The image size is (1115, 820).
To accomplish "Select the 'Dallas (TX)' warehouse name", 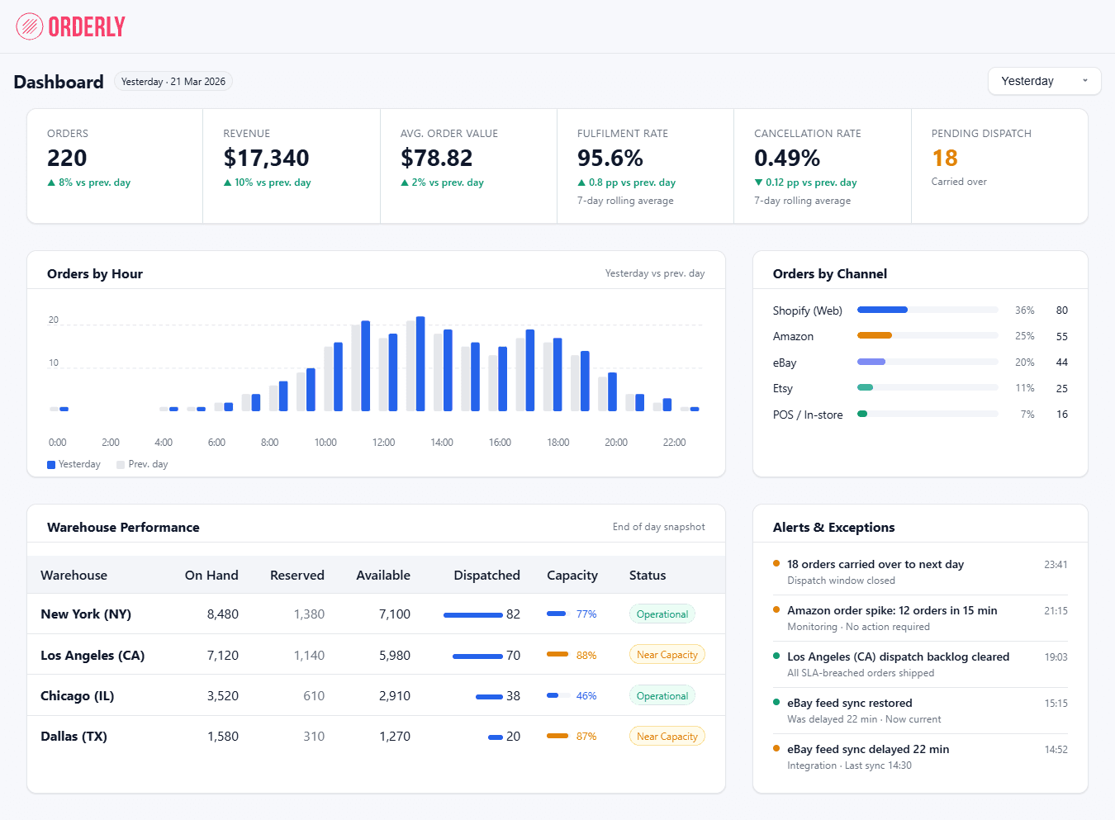I will click(74, 737).
